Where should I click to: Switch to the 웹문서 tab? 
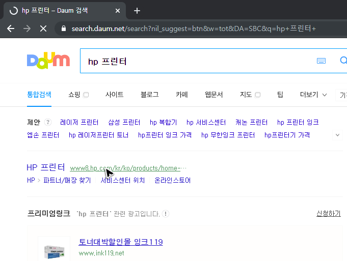coord(213,95)
